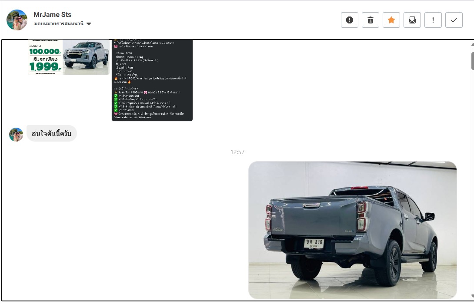This screenshot has width=474, height=304.
Task: Click the plain exclamation mark button
Action: (433, 20)
